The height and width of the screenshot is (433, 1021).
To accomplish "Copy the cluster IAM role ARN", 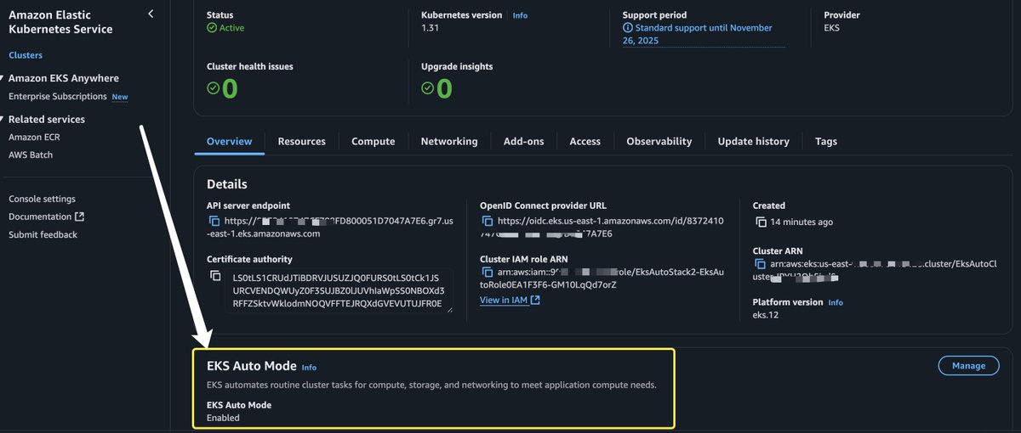I will 488,273.
